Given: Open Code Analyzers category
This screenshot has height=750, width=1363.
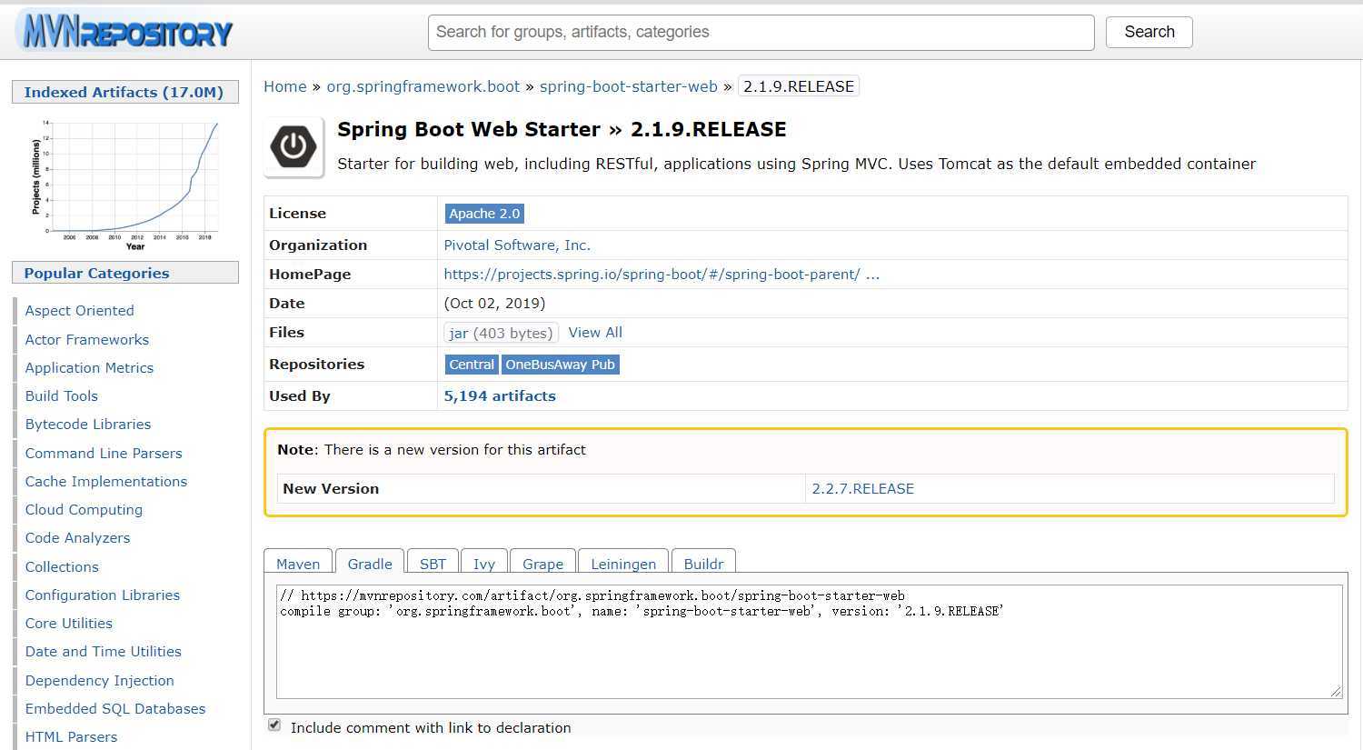Looking at the screenshot, I should [78, 538].
